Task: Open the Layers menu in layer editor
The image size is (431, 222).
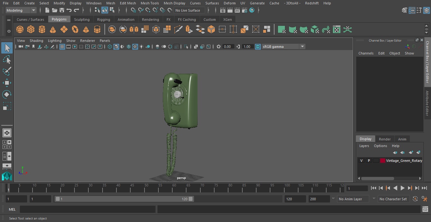Action: tap(364, 146)
